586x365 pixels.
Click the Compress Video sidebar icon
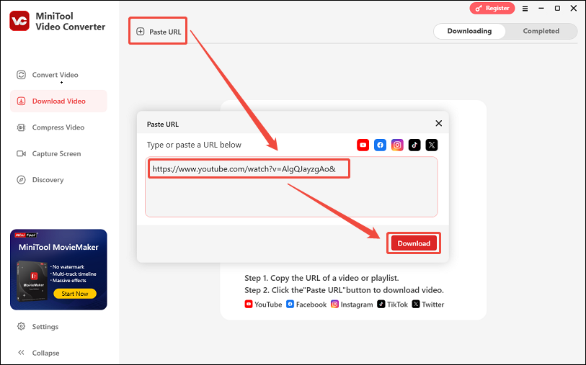pos(22,127)
